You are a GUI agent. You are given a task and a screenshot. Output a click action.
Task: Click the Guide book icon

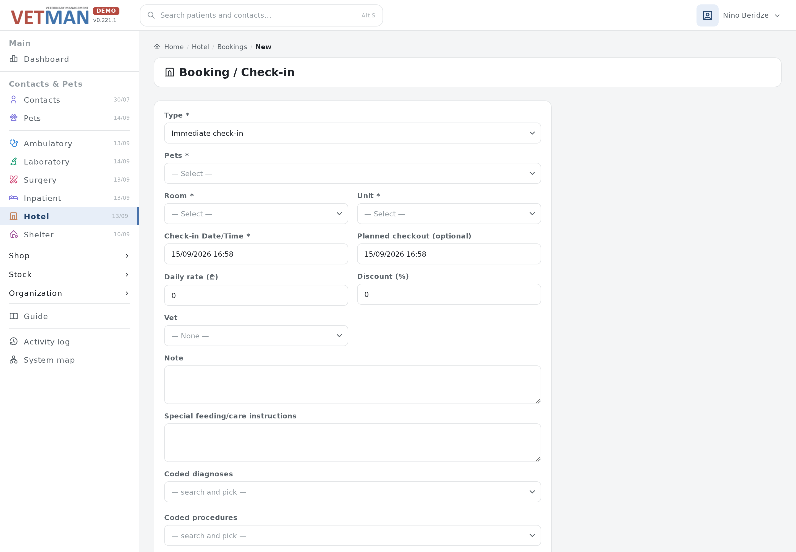(x=14, y=316)
